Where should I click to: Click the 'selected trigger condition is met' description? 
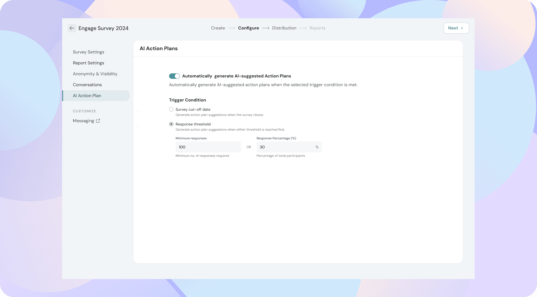point(263,85)
